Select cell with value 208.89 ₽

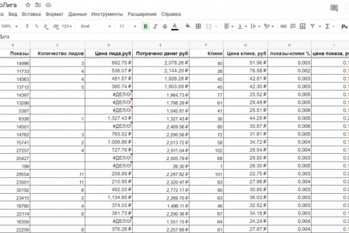[109, 174]
